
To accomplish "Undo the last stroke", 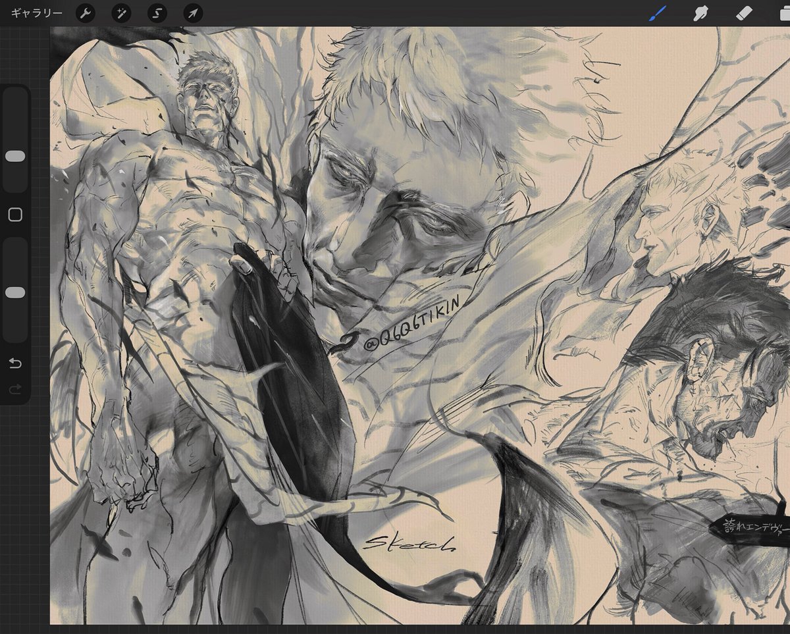I will click(x=14, y=363).
